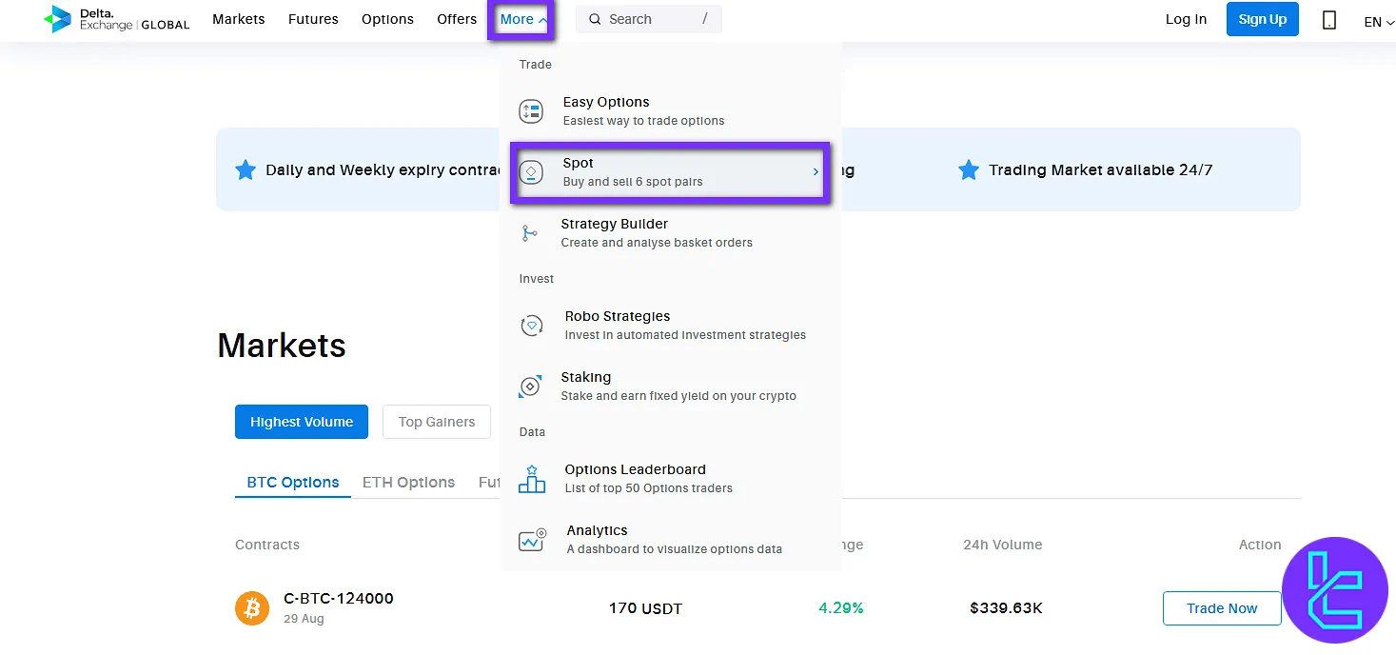Image resolution: width=1396 pixels, height=655 pixels.
Task: Click the Trade section label in menu
Action: (x=535, y=65)
